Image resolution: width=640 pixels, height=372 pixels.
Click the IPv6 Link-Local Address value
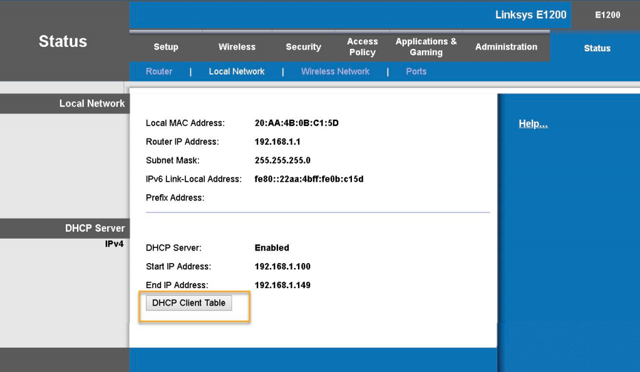point(309,179)
